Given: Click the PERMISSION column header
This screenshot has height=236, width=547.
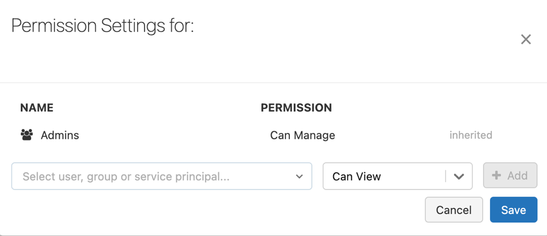Looking at the screenshot, I should coord(296,108).
